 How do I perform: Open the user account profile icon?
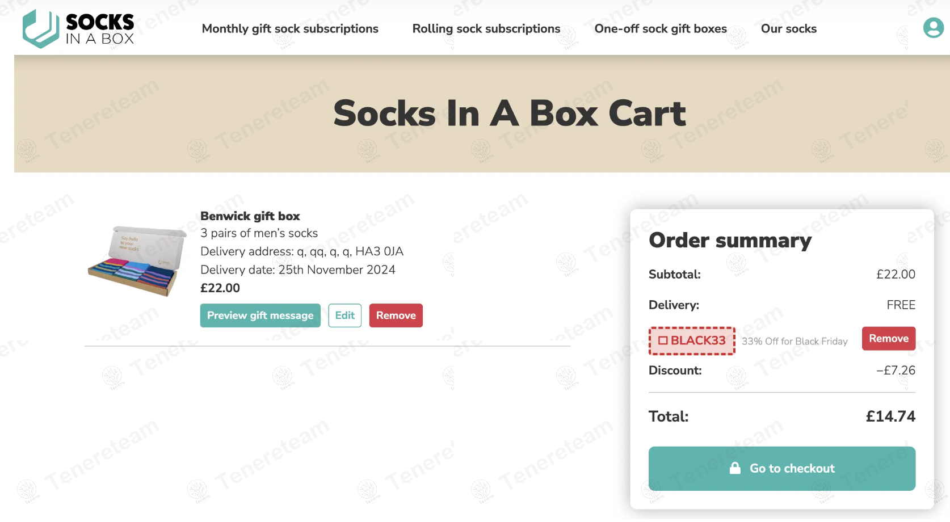pyautogui.click(x=933, y=28)
